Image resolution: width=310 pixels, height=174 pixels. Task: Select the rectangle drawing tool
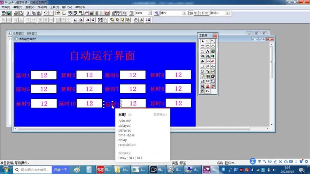(x=202, y=46)
